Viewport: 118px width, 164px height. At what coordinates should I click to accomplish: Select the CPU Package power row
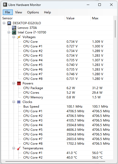57,88
